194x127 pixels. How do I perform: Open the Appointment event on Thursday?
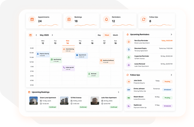[81, 56]
